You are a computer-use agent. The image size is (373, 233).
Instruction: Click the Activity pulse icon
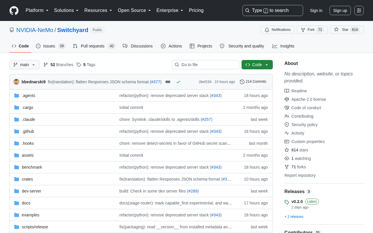[287, 133]
